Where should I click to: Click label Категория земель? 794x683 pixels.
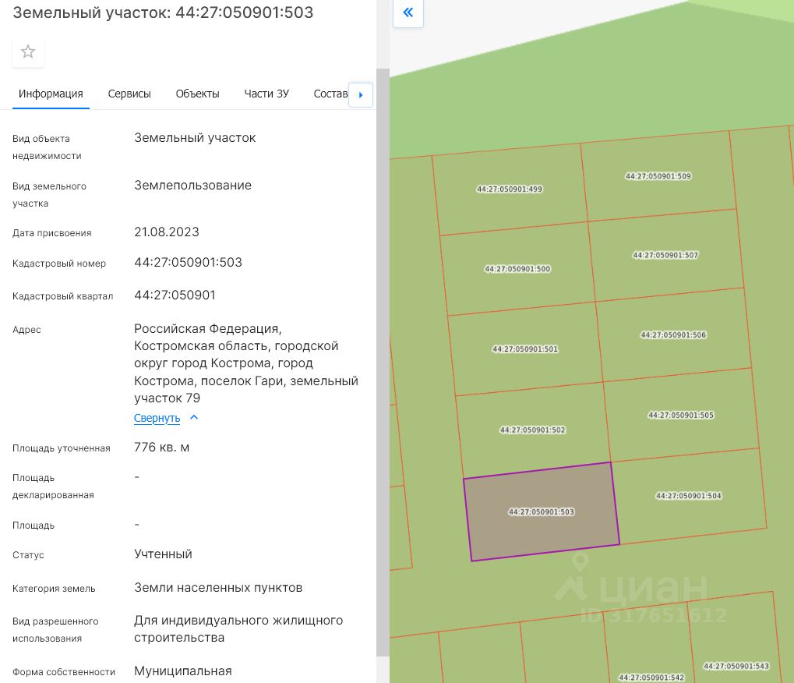54,588
